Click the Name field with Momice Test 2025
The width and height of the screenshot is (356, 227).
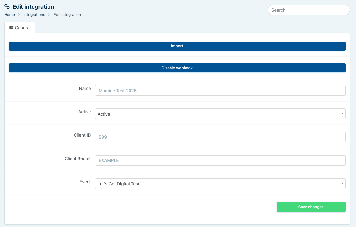click(x=220, y=91)
